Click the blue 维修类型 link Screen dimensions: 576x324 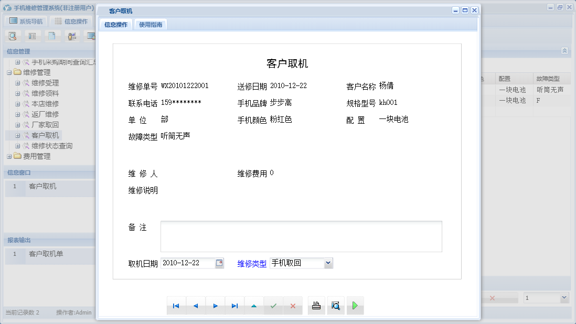point(252,263)
